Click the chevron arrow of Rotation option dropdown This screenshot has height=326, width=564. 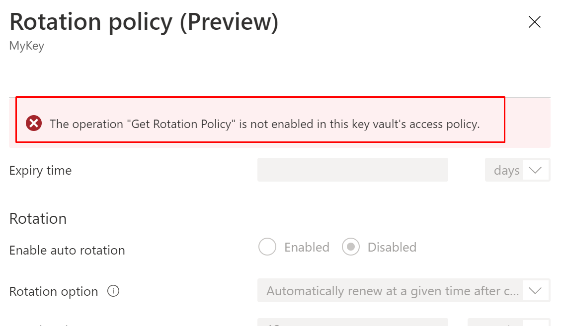535,291
